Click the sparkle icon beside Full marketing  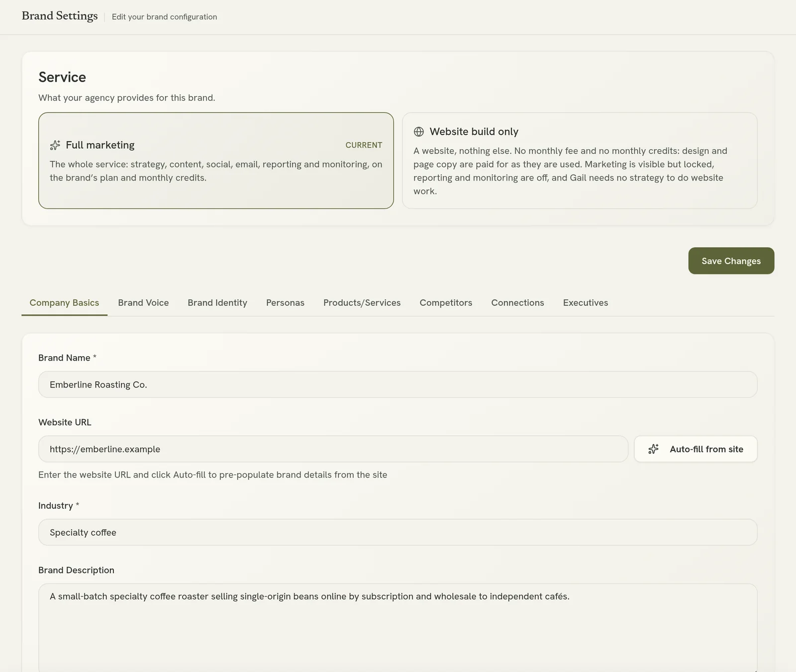click(55, 145)
